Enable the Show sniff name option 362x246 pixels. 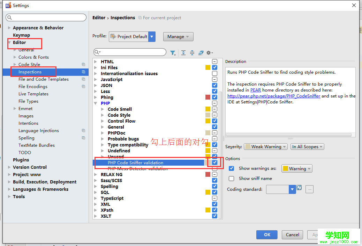pos(231,179)
